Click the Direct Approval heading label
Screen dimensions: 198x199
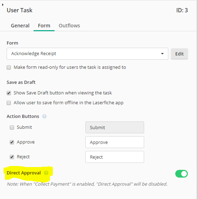click(24, 173)
